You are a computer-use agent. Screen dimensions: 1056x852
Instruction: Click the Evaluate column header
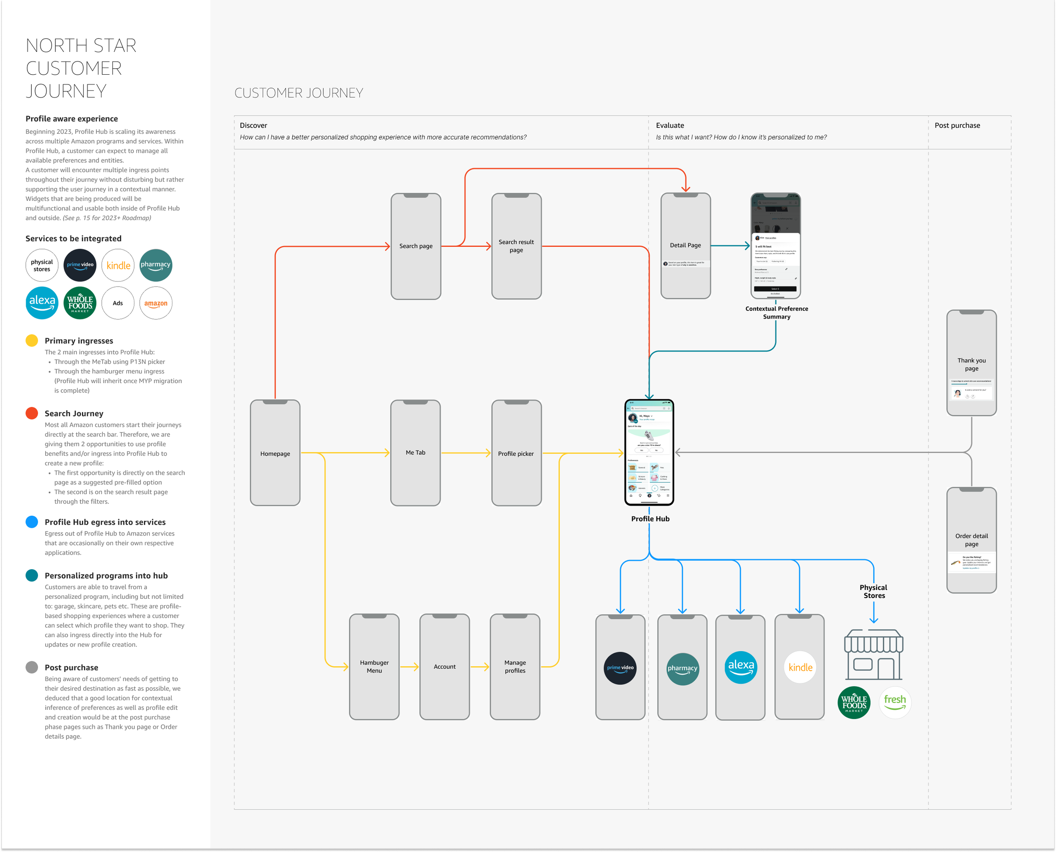tap(670, 125)
